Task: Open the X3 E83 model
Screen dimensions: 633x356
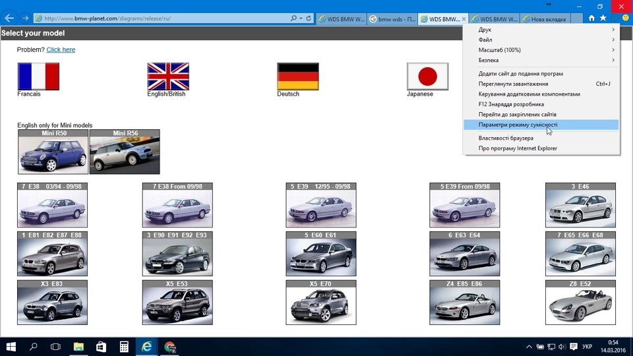Action: (52, 303)
